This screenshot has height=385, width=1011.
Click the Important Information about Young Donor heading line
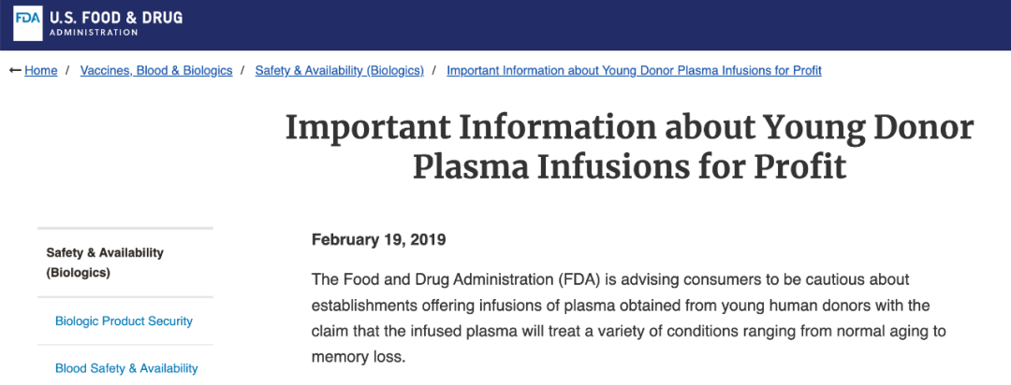(629, 128)
